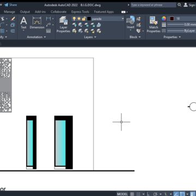Image resolution: width=196 pixels, height=196 pixels.
Task: Open the color wheel object color icon
Action: (164, 19)
